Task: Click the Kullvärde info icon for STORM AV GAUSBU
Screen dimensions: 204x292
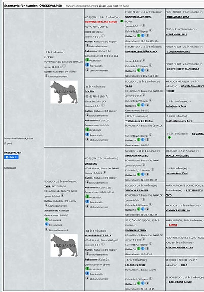Action: tap(152, 170)
